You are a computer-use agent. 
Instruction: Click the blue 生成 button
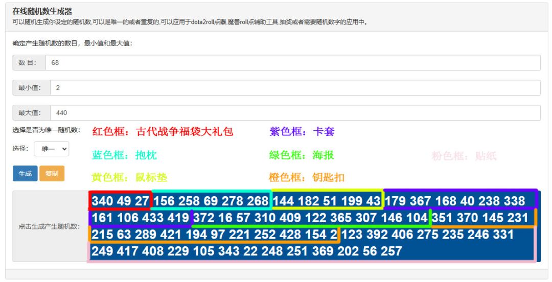pos(25,174)
